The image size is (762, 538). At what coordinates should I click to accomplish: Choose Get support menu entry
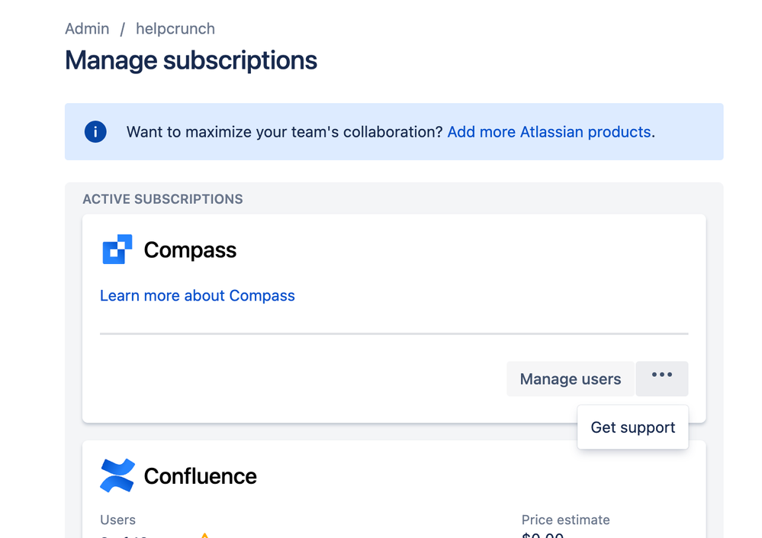point(633,427)
